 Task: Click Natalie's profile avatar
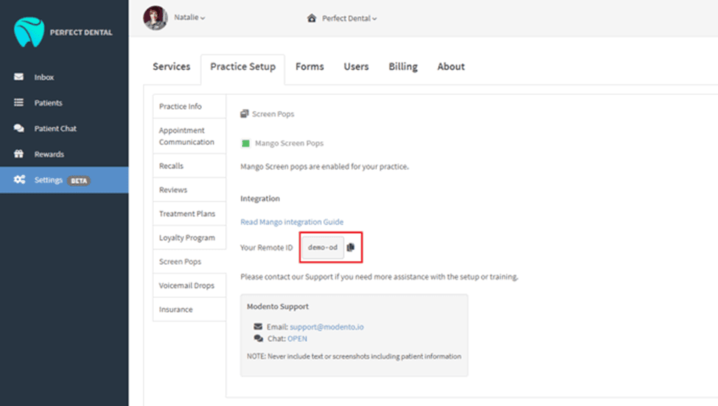coord(155,18)
